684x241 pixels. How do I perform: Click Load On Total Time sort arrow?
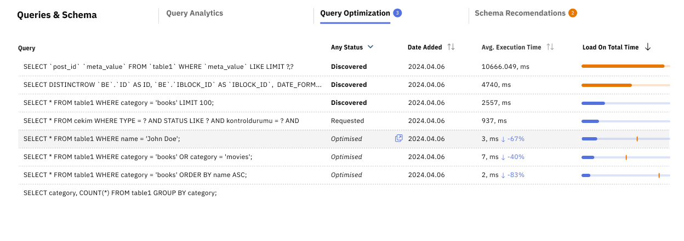tap(648, 47)
